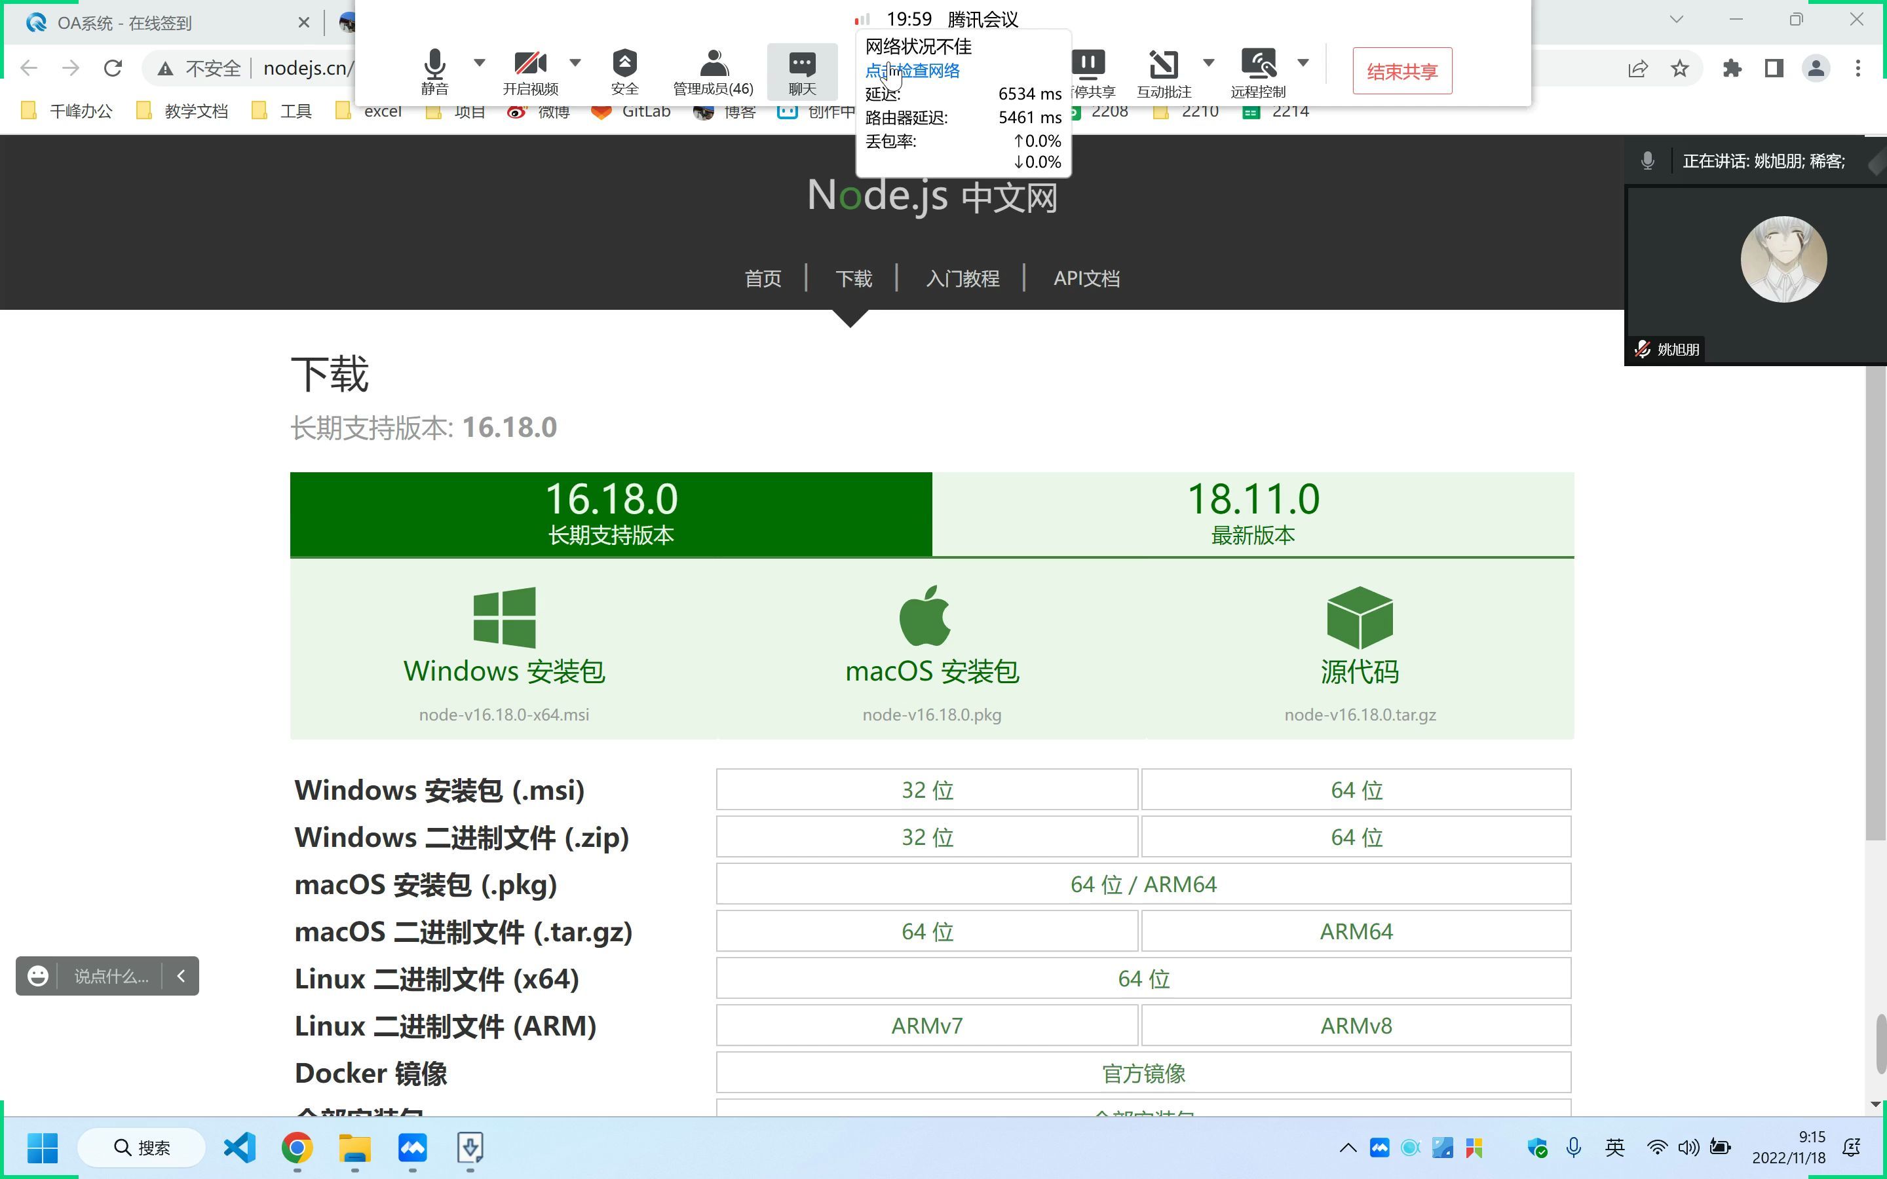Open Visual Studio Code from taskbar

tap(239, 1148)
